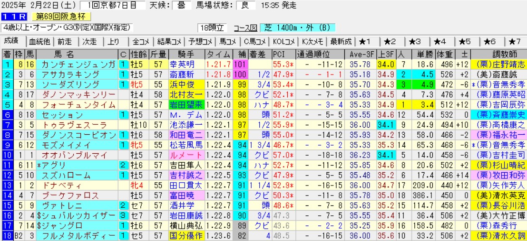This screenshot has height=241, width=527.
Task: Select jockey 岩田望来
Action: click(186, 104)
